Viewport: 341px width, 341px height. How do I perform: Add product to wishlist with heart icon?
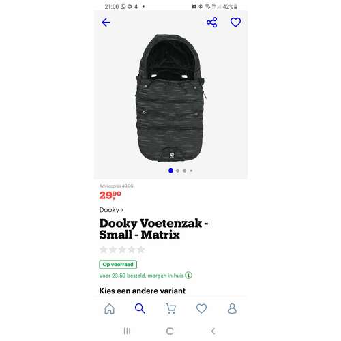(235, 23)
